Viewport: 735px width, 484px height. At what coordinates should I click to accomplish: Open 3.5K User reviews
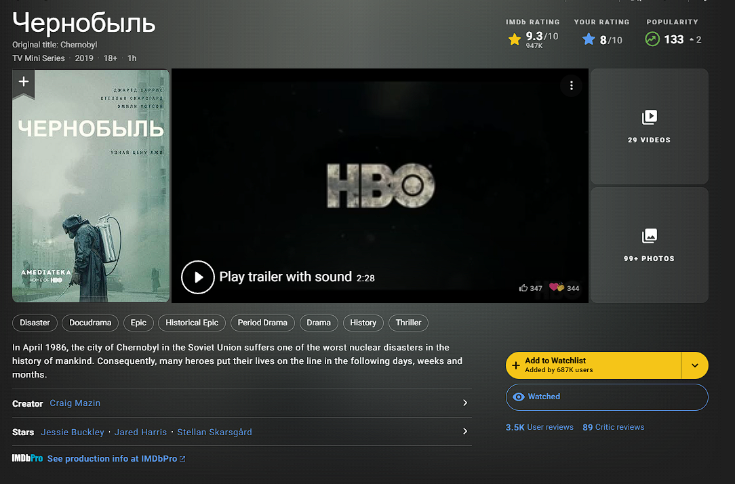pyautogui.click(x=540, y=427)
